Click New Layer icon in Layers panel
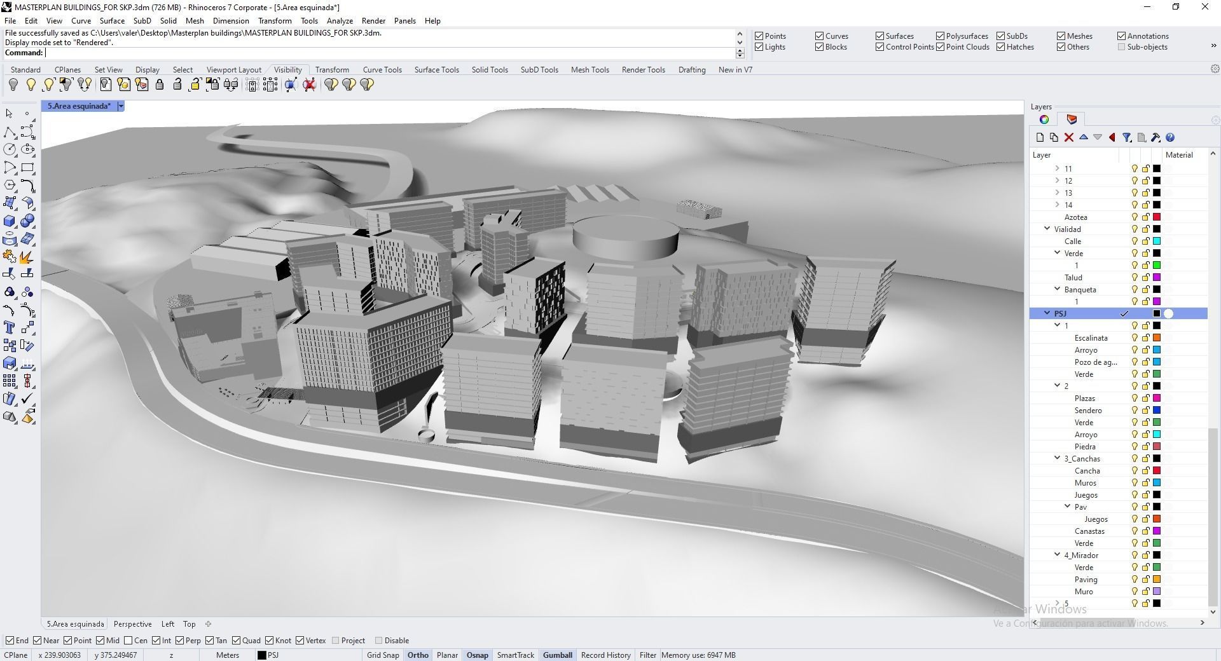Viewport: 1221px width, 661px height. tap(1040, 137)
